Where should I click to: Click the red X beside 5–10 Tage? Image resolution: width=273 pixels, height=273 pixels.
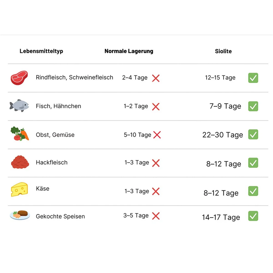157,135
